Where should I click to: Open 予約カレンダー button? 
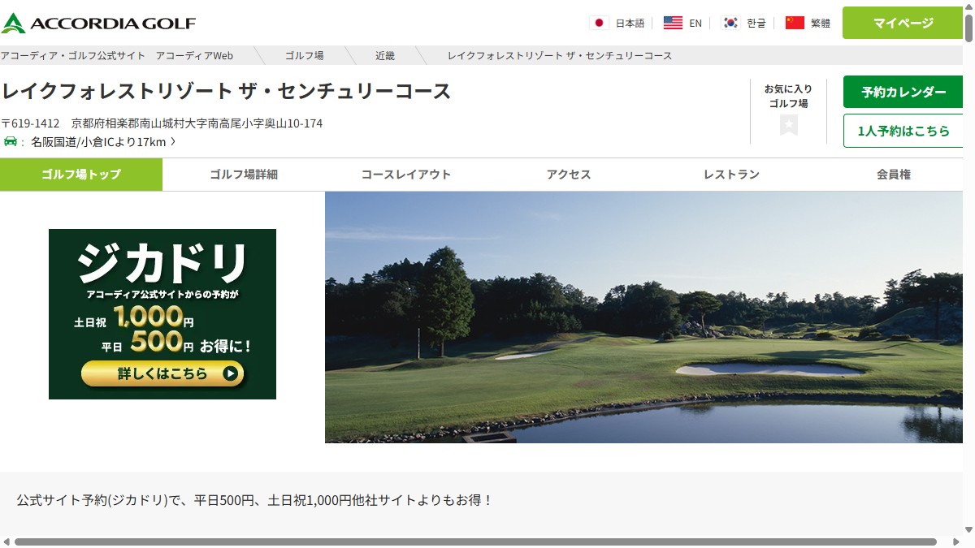tap(903, 92)
